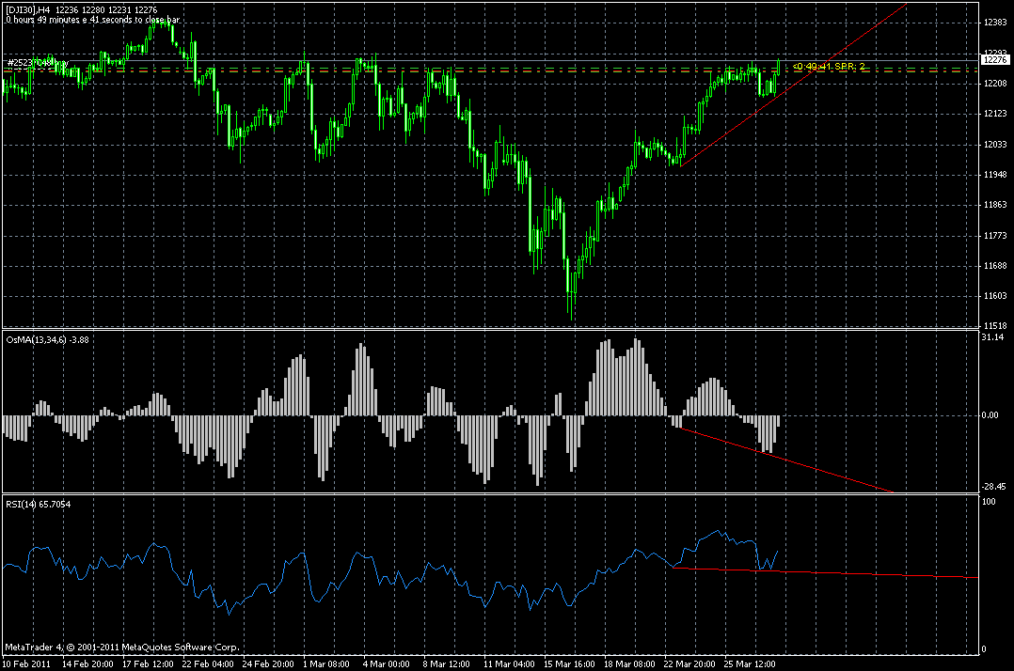The height and width of the screenshot is (671, 1014).
Task: Click the '10 Feb 2011' date label
Action: click(x=26, y=663)
